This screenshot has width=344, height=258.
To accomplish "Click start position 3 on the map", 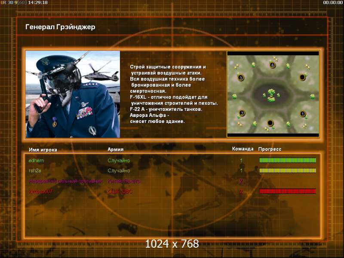I will click(x=241, y=78).
